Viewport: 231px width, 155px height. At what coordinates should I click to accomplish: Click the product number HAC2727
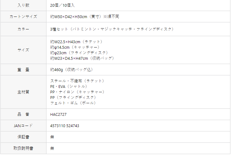pos(58,115)
